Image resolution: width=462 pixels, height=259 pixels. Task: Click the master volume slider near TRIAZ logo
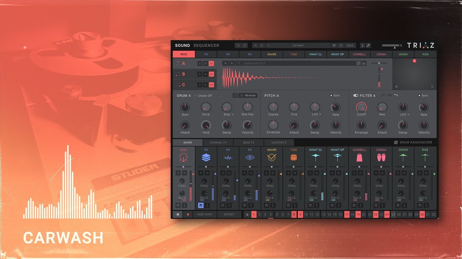(392, 46)
